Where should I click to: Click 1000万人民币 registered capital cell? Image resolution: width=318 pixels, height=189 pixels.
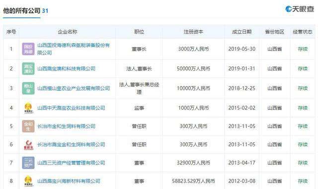coord(193,108)
